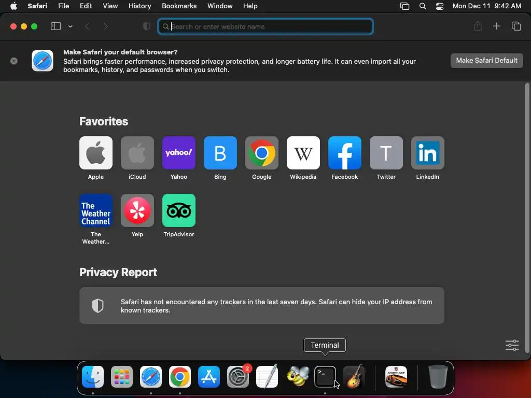Launch Google Chrome from the Dock
Viewport: 531px width, 398px height.
coord(180,377)
